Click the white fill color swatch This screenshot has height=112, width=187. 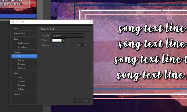(x=57, y=40)
